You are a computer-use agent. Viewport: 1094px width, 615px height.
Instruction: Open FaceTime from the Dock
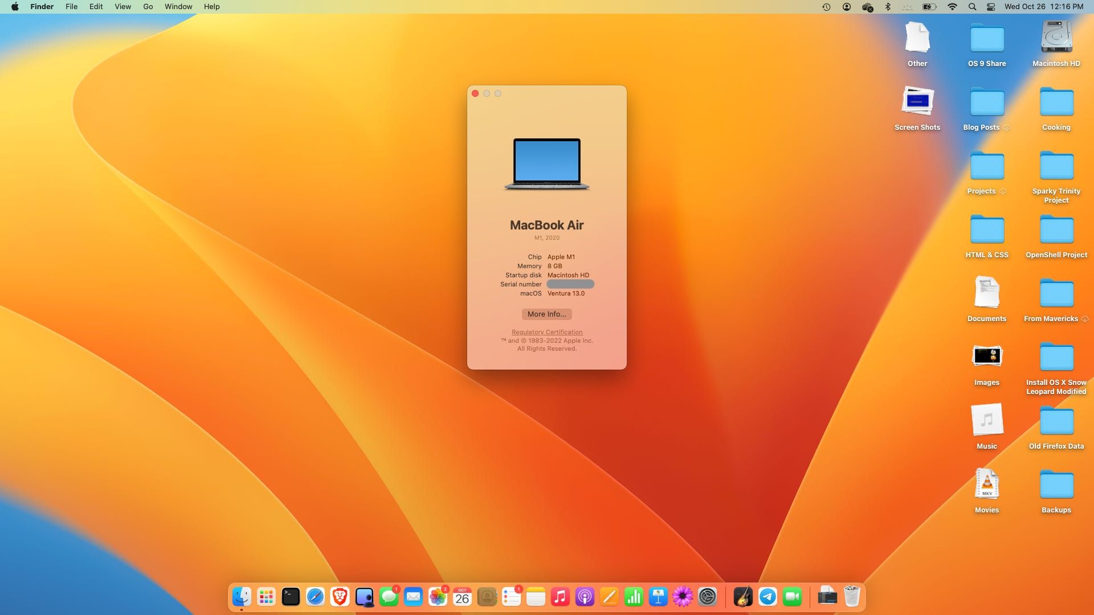click(792, 597)
